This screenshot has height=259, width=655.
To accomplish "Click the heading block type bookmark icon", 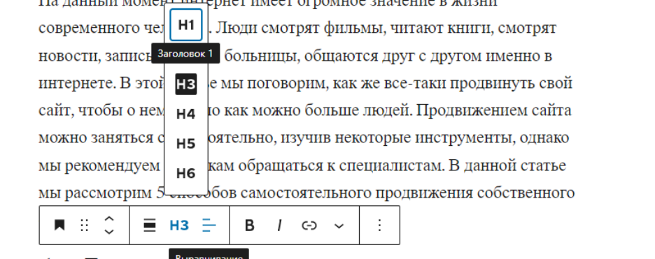I will [59, 225].
